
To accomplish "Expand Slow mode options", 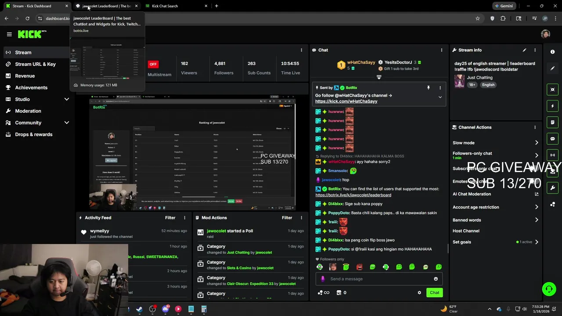I will click(537, 143).
